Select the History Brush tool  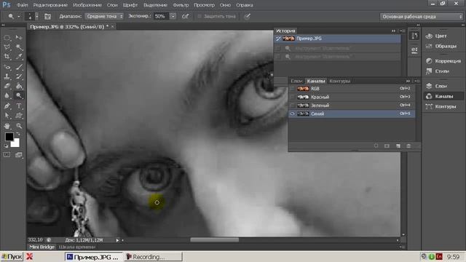tap(19, 76)
